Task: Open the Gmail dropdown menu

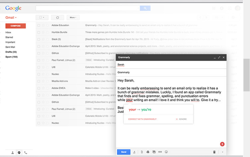Action: tap(11, 17)
